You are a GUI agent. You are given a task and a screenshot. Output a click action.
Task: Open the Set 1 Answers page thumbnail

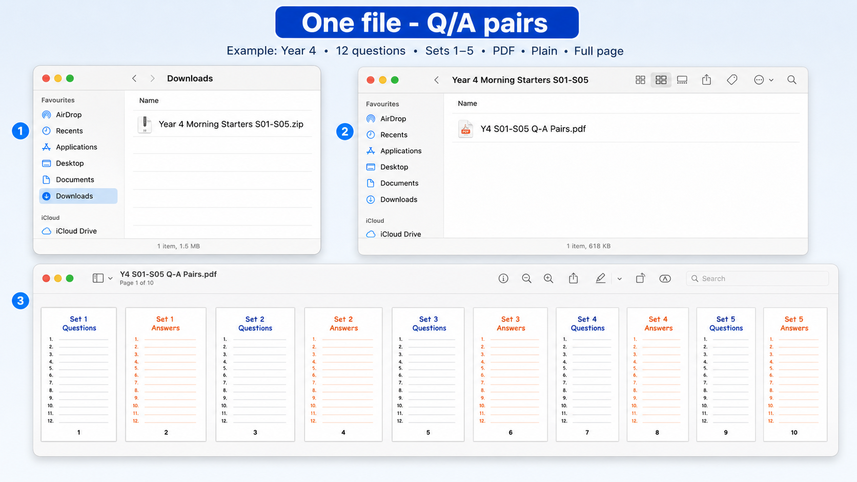pos(166,374)
